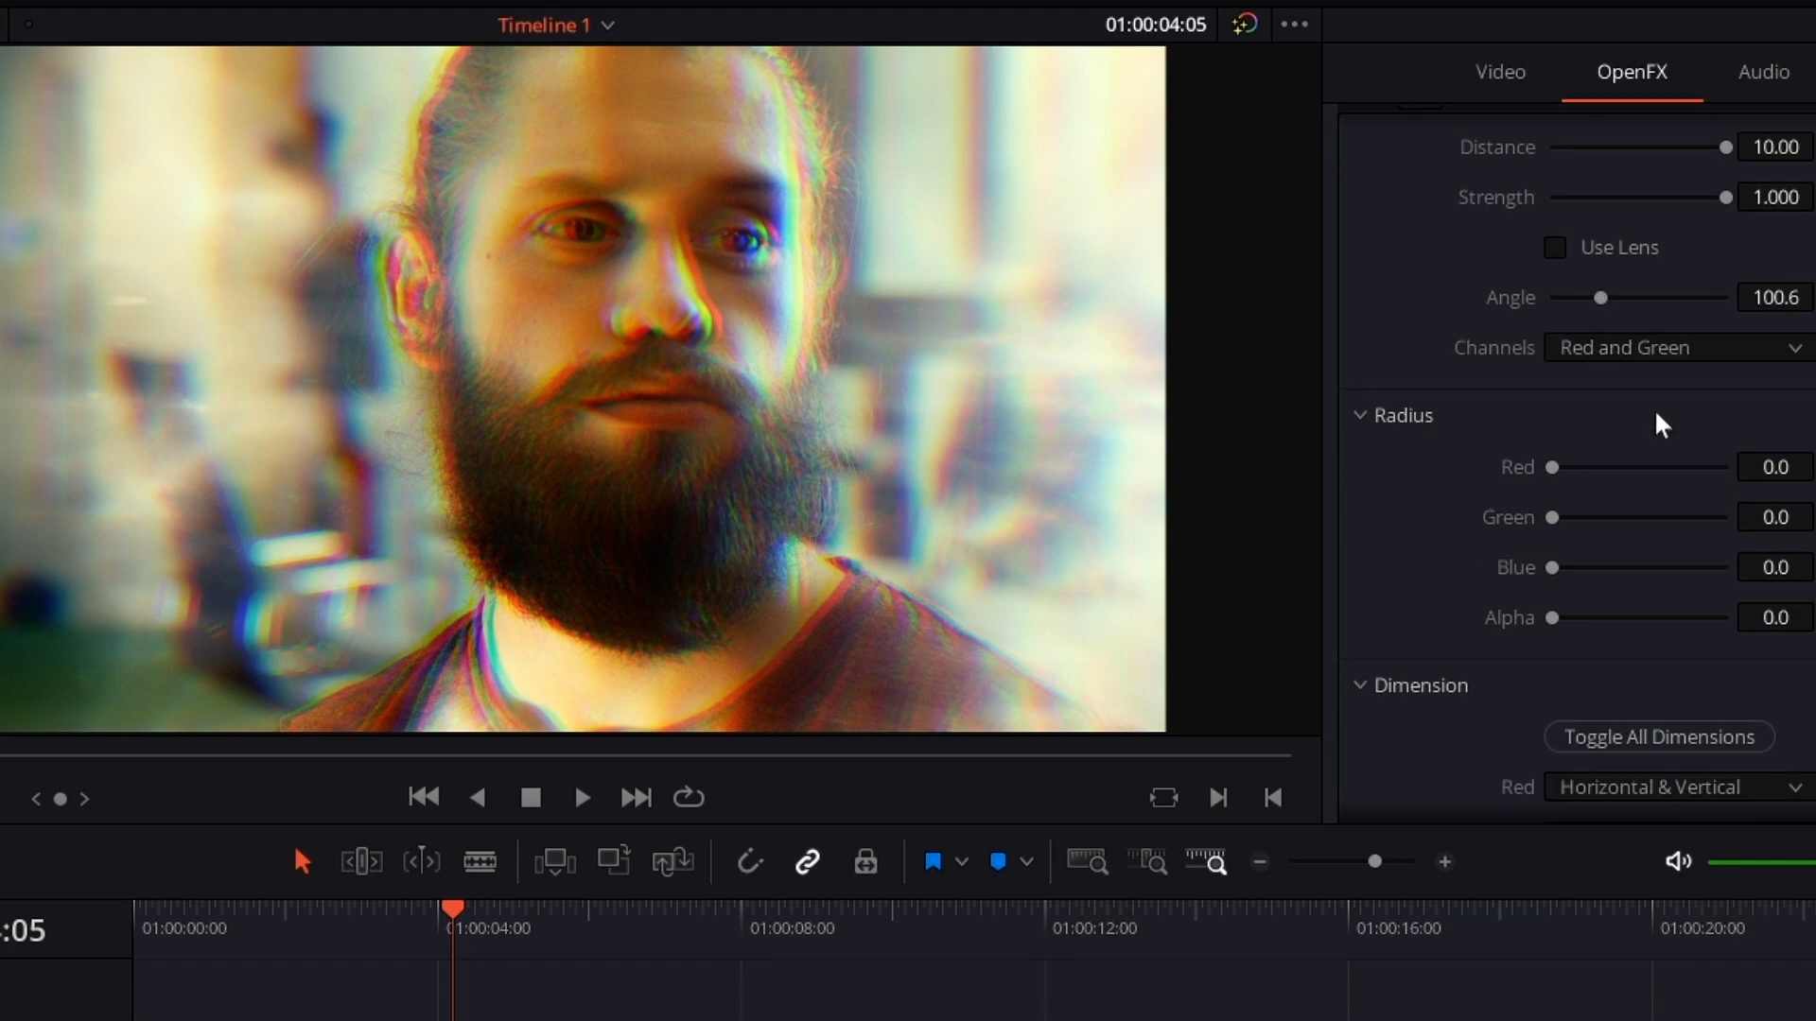This screenshot has height=1021, width=1816.
Task: Collapse the Radius section
Action: pyautogui.click(x=1358, y=415)
